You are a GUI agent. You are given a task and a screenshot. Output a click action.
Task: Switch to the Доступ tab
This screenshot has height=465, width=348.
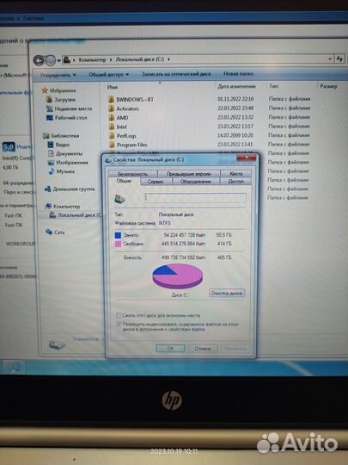tap(235, 182)
